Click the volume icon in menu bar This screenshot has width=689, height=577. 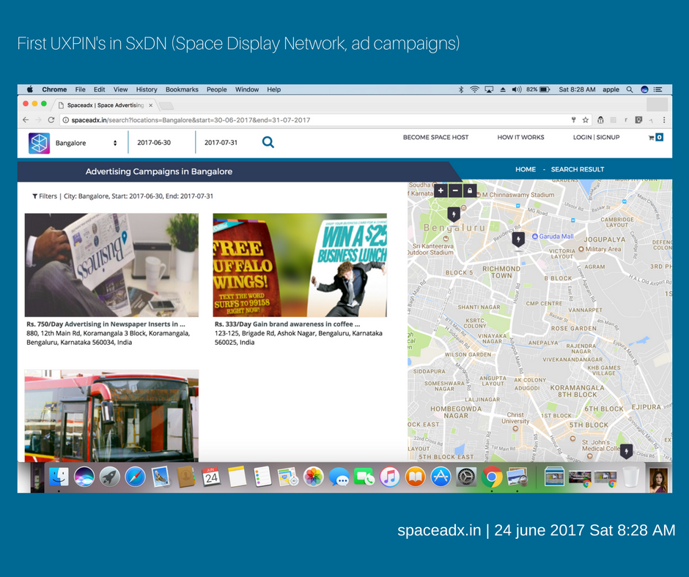point(516,89)
